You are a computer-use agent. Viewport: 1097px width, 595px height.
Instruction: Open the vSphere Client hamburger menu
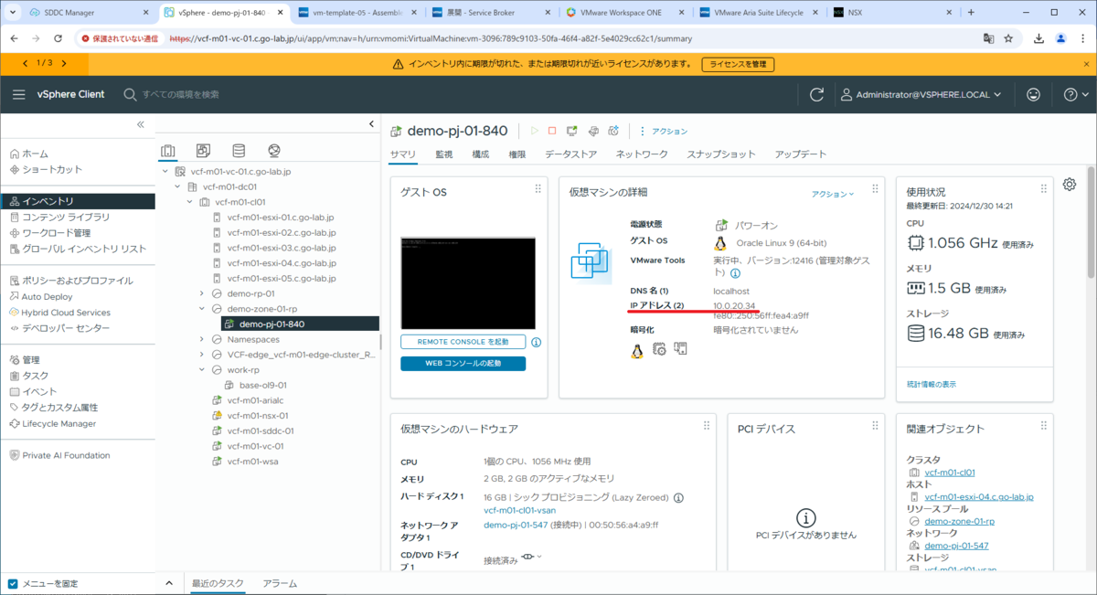pos(19,94)
